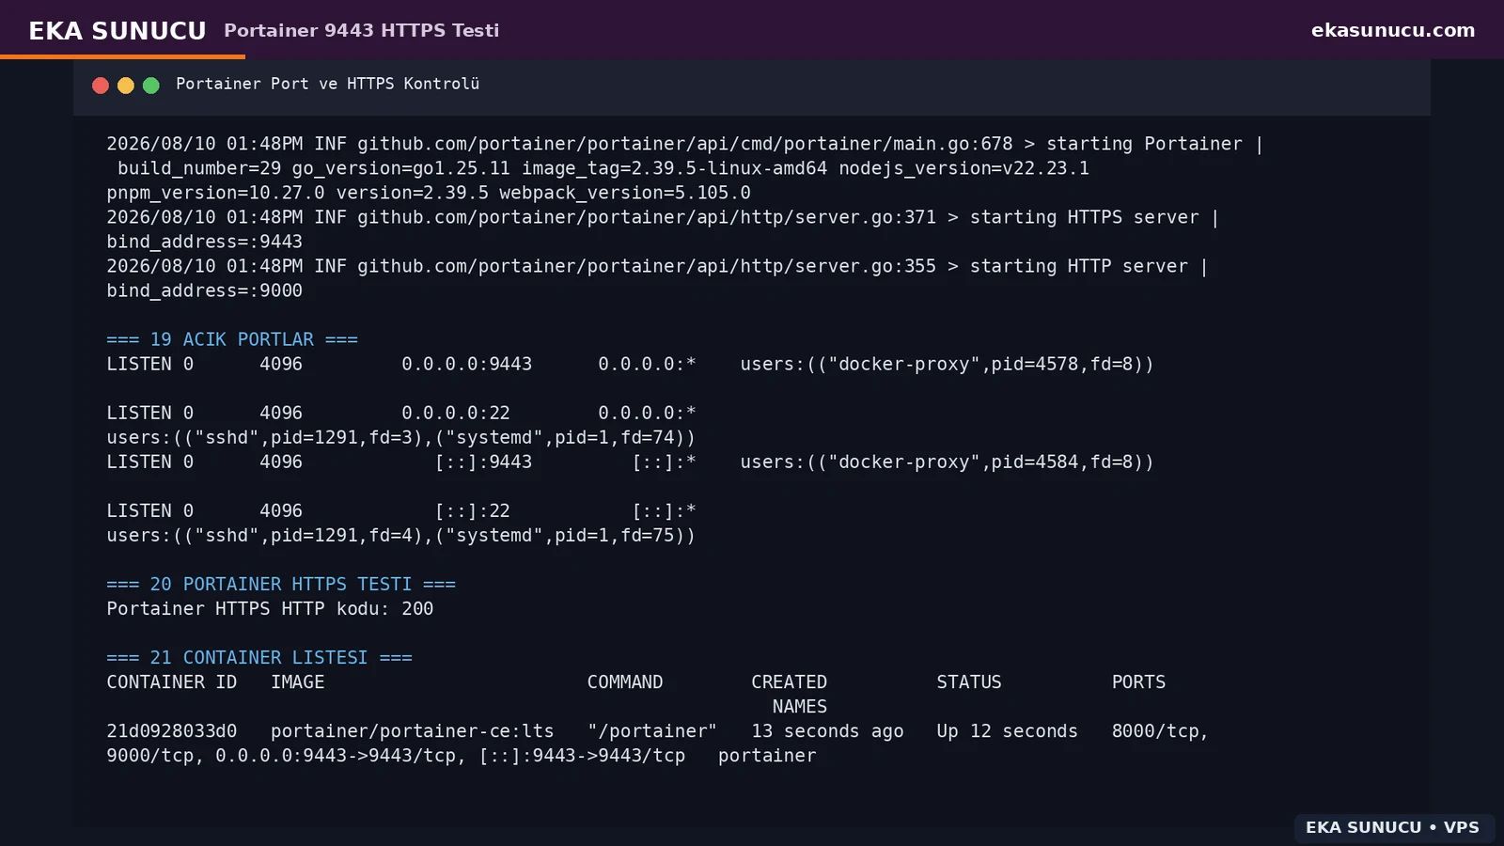The height and width of the screenshot is (846, 1504).
Task: Click the COMMAND column header
Action: point(625,681)
